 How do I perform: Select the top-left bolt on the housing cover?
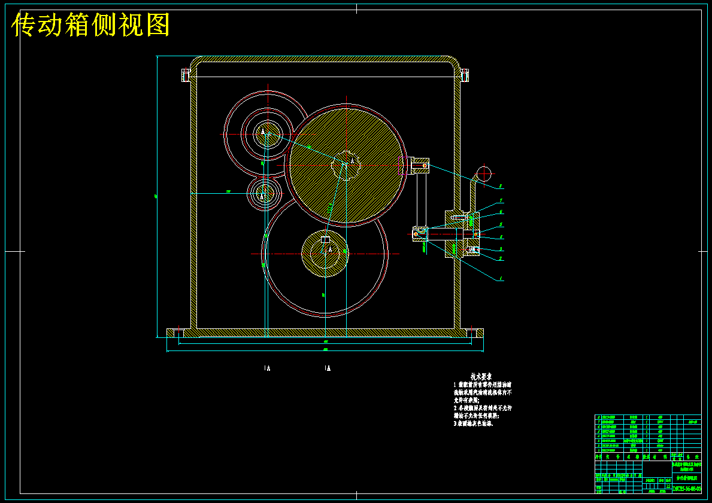(x=186, y=75)
